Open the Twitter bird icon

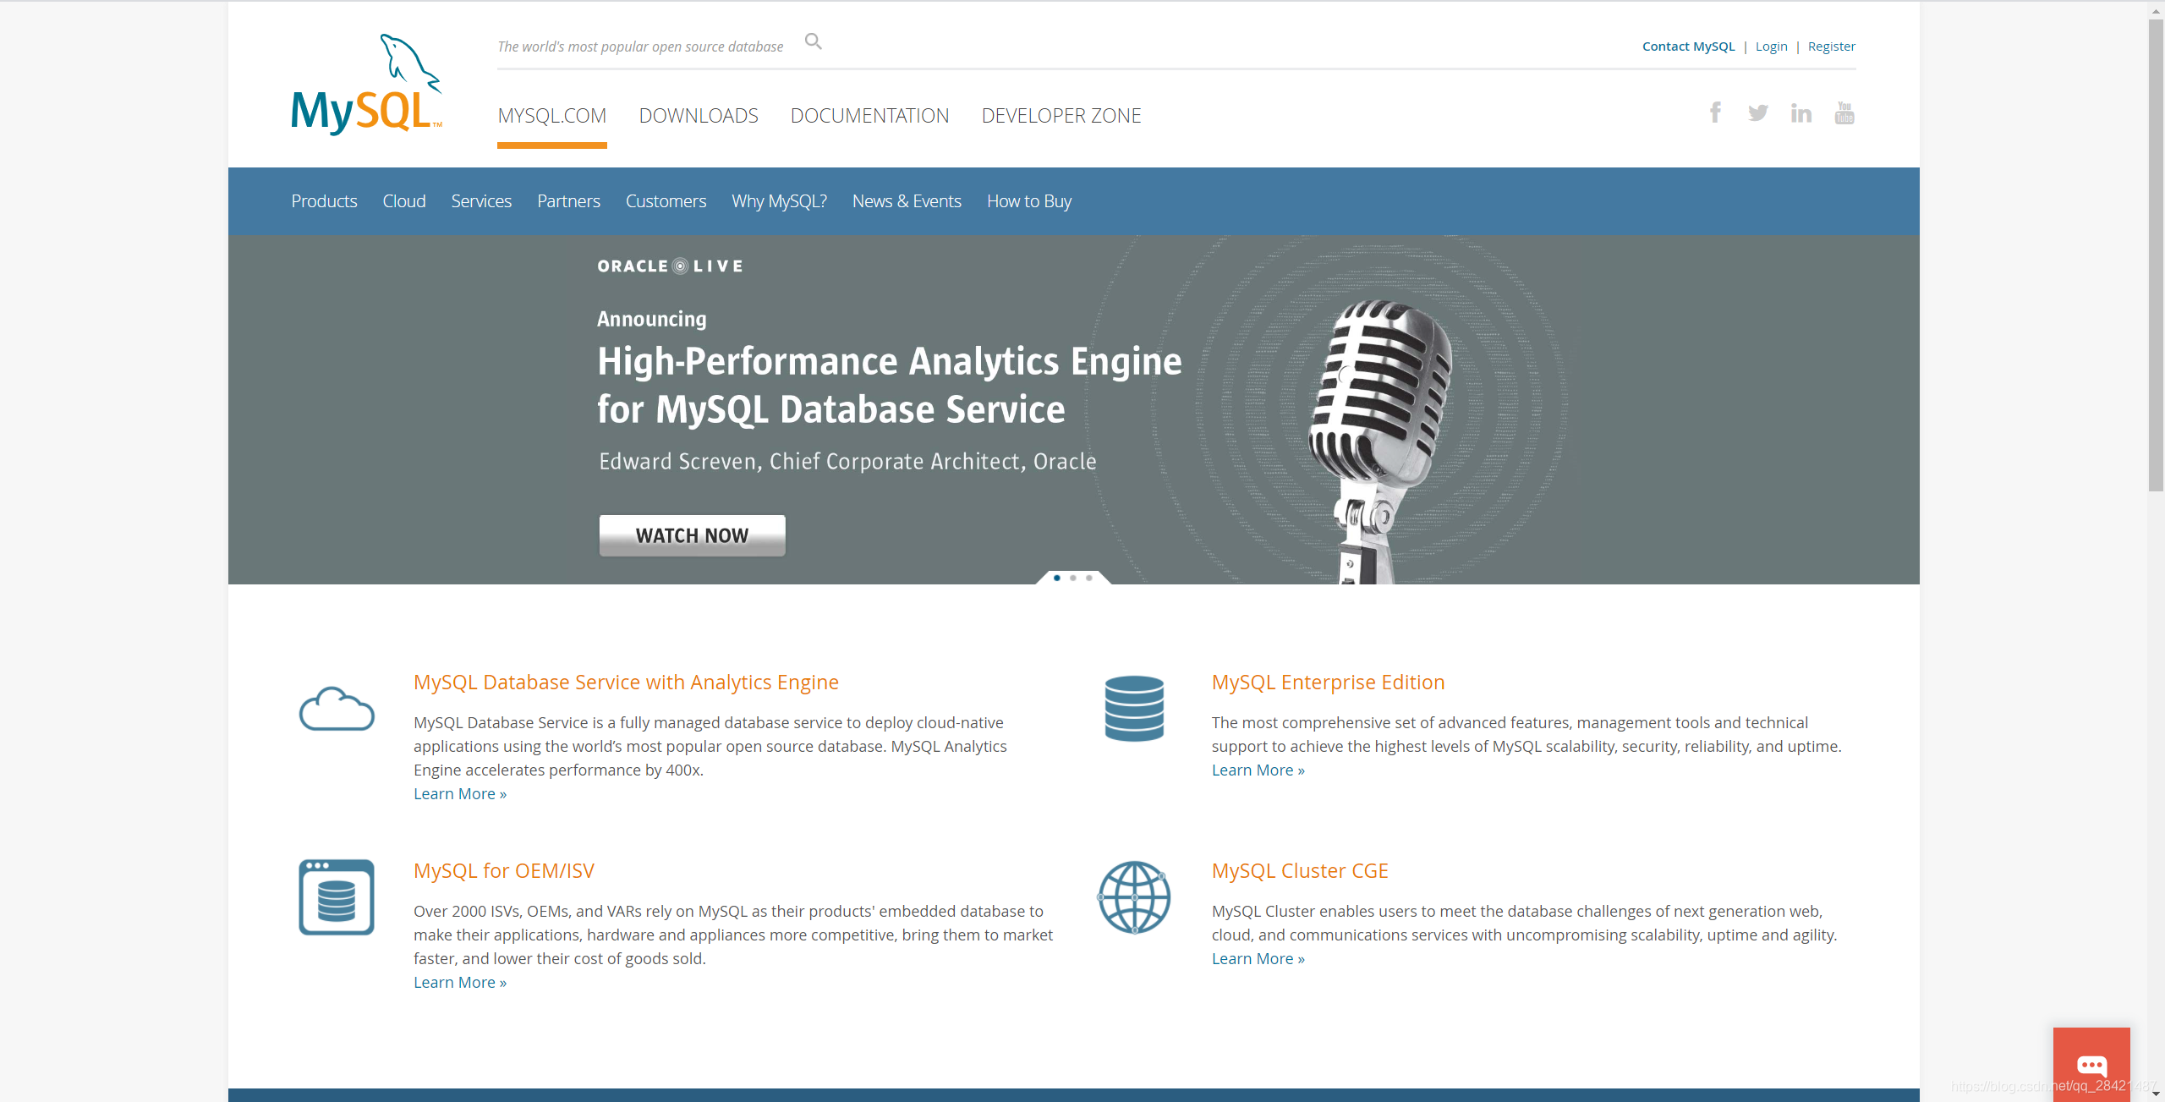[x=1758, y=112]
